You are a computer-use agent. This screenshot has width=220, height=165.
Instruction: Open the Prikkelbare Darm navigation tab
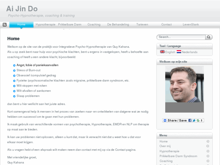(70, 25)
